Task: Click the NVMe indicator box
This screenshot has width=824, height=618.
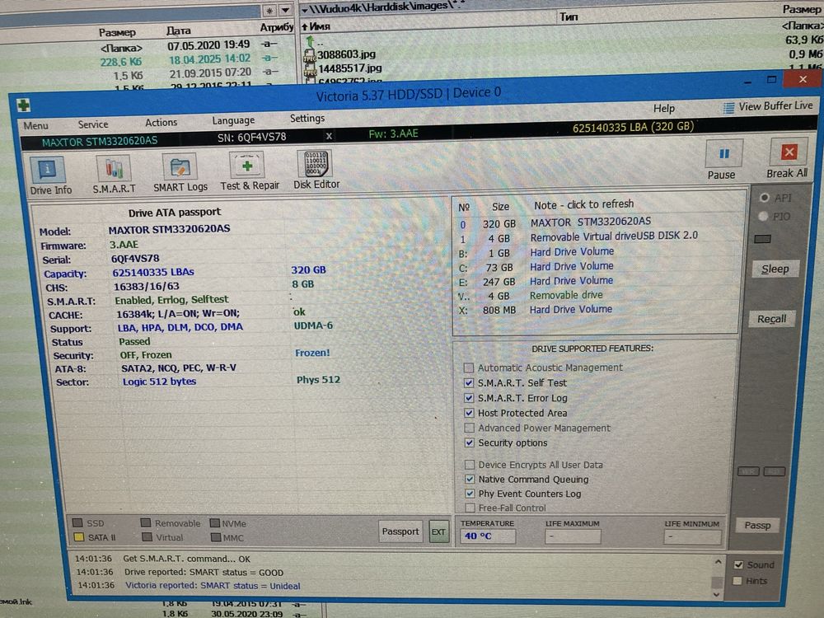Action: tap(215, 523)
